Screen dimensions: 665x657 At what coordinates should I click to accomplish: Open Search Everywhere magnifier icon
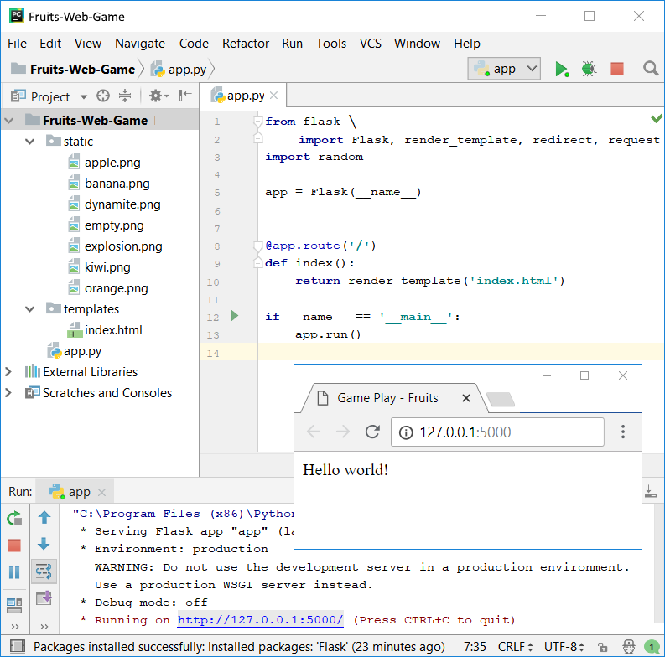coord(651,69)
